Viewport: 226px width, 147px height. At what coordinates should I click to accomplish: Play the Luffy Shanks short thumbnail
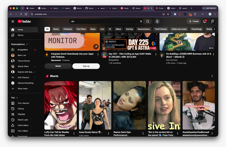(60, 105)
